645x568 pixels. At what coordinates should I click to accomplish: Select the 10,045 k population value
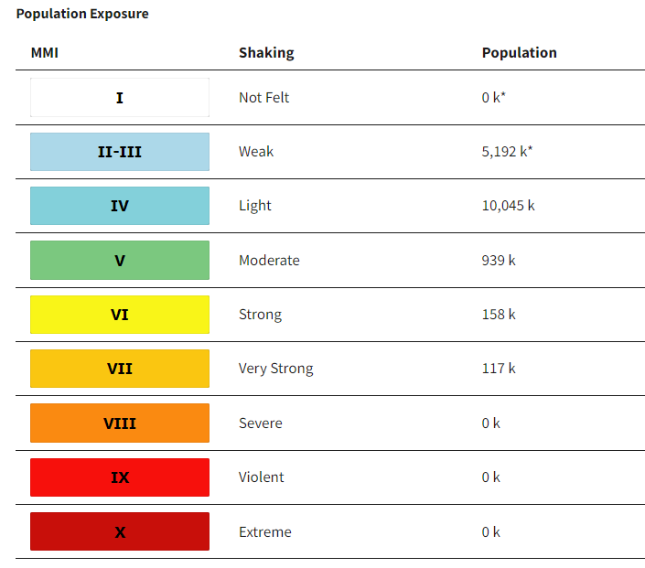508,206
